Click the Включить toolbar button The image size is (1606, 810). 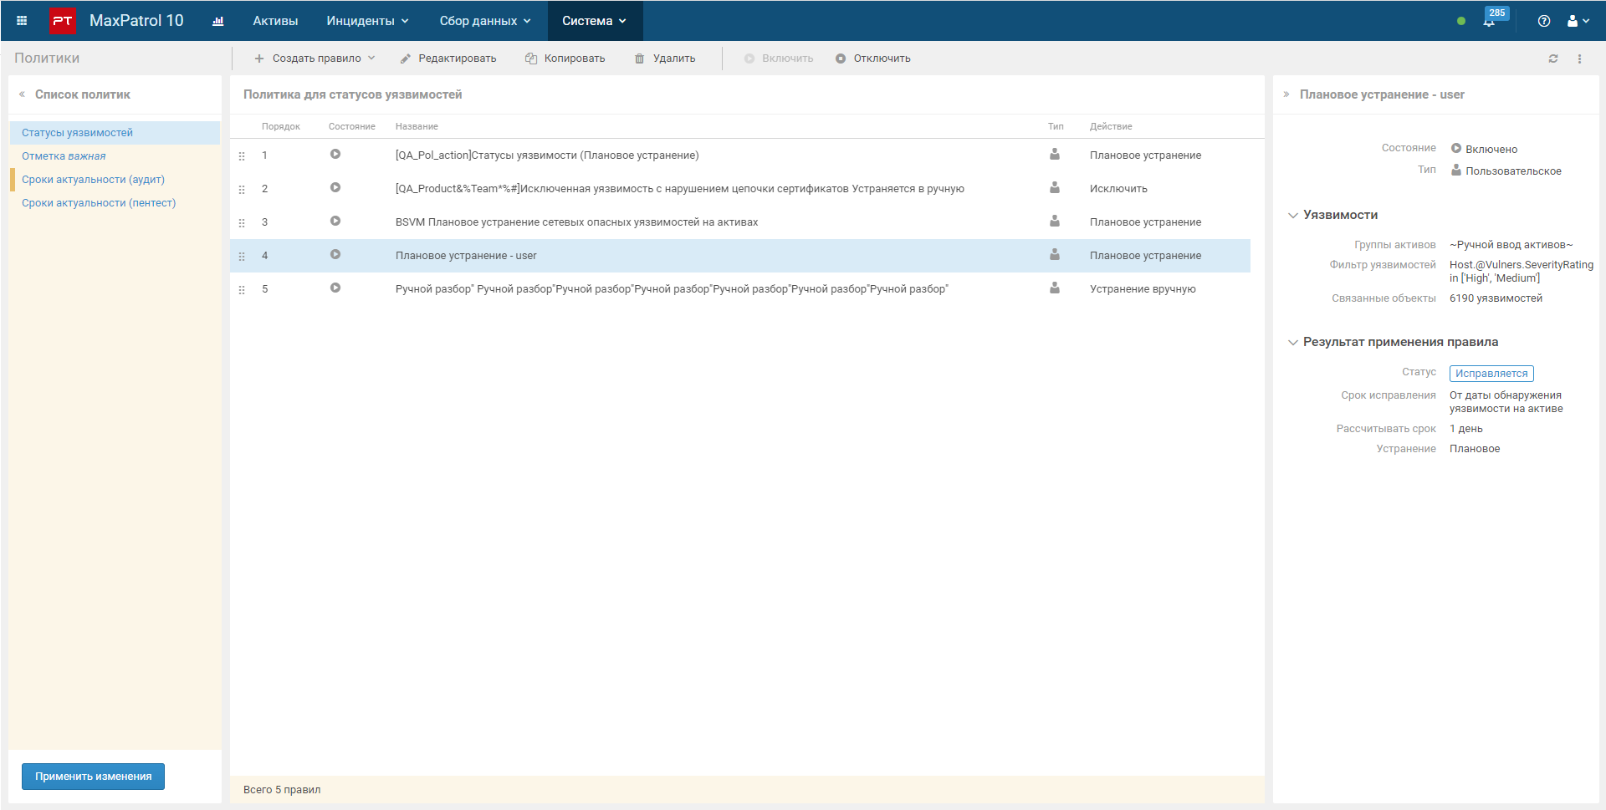tap(779, 59)
